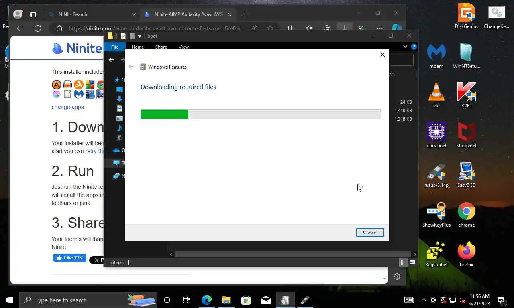Select OneDrive cloud in Explorer navigation pane

tap(116, 150)
